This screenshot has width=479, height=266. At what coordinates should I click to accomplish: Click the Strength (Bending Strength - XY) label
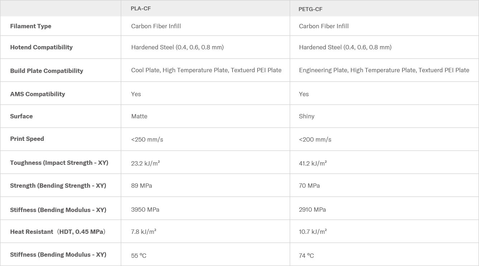coord(58,186)
